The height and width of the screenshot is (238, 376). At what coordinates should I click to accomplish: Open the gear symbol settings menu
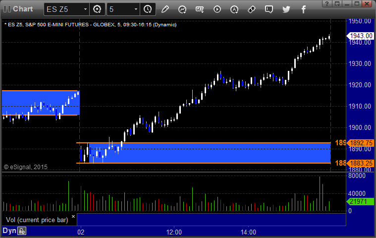coord(97,9)
